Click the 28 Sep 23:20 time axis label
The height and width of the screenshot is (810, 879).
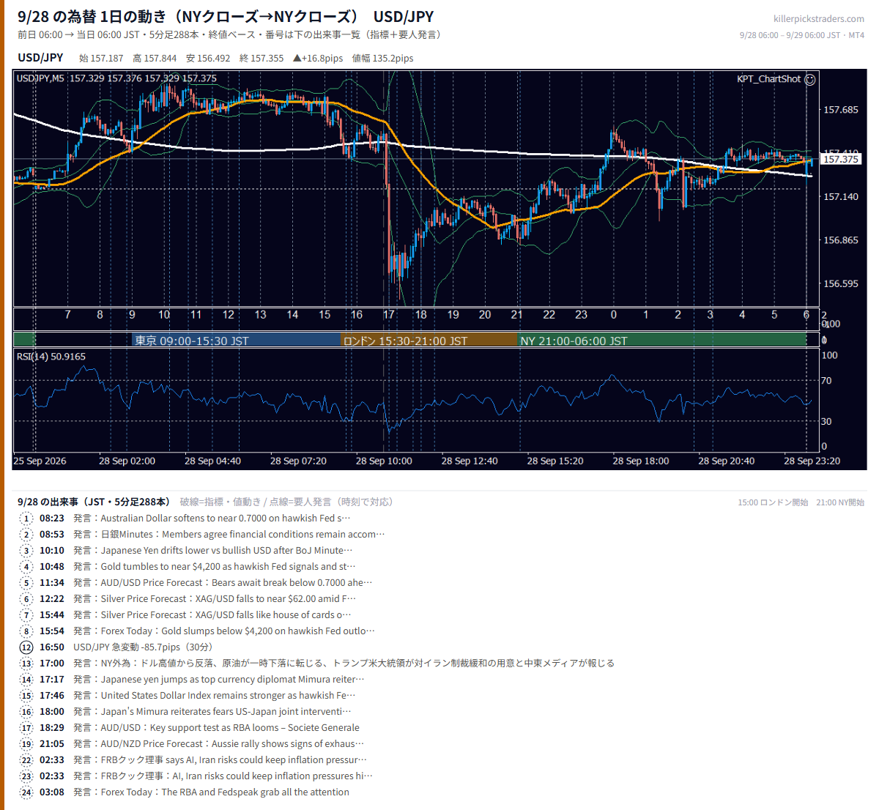[x=812, y=461]
